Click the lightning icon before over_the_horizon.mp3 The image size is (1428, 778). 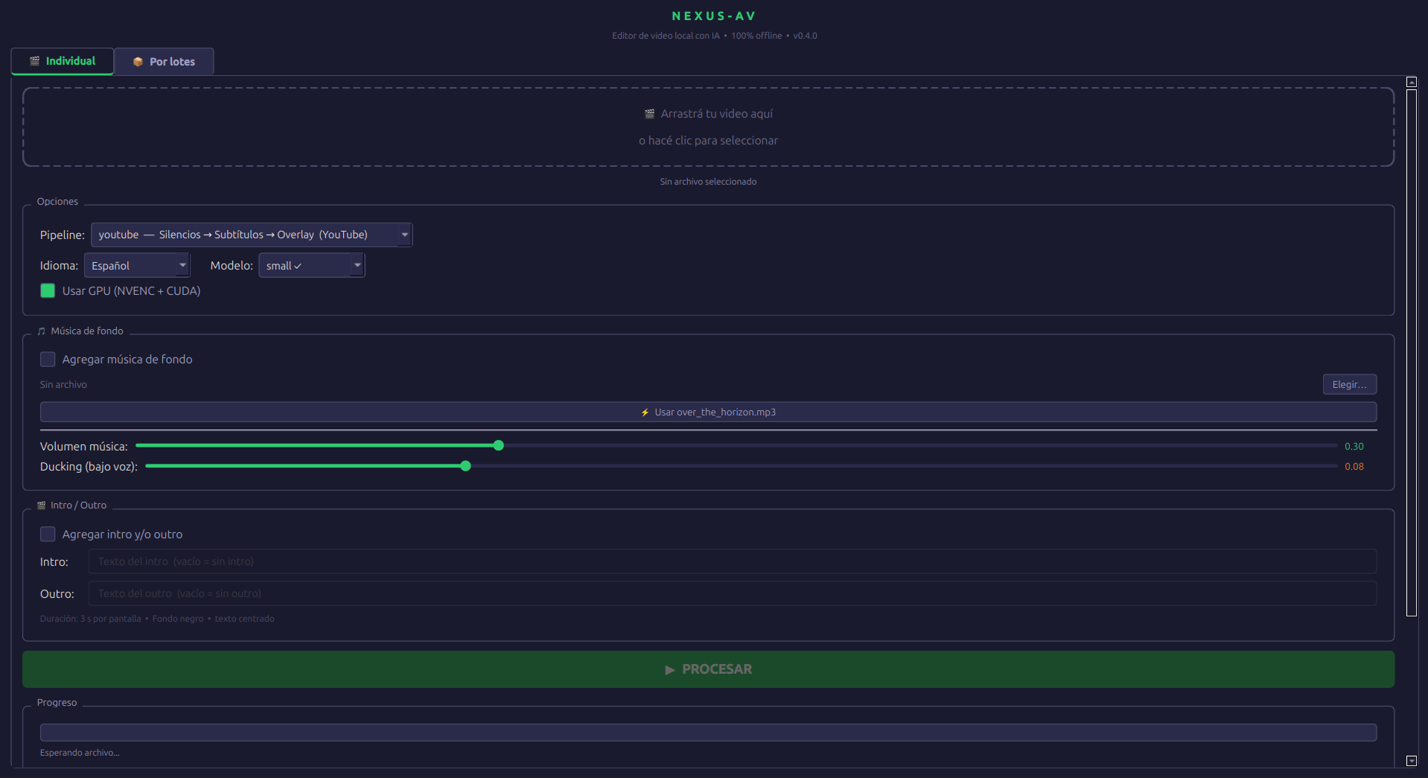click(645, 412)
